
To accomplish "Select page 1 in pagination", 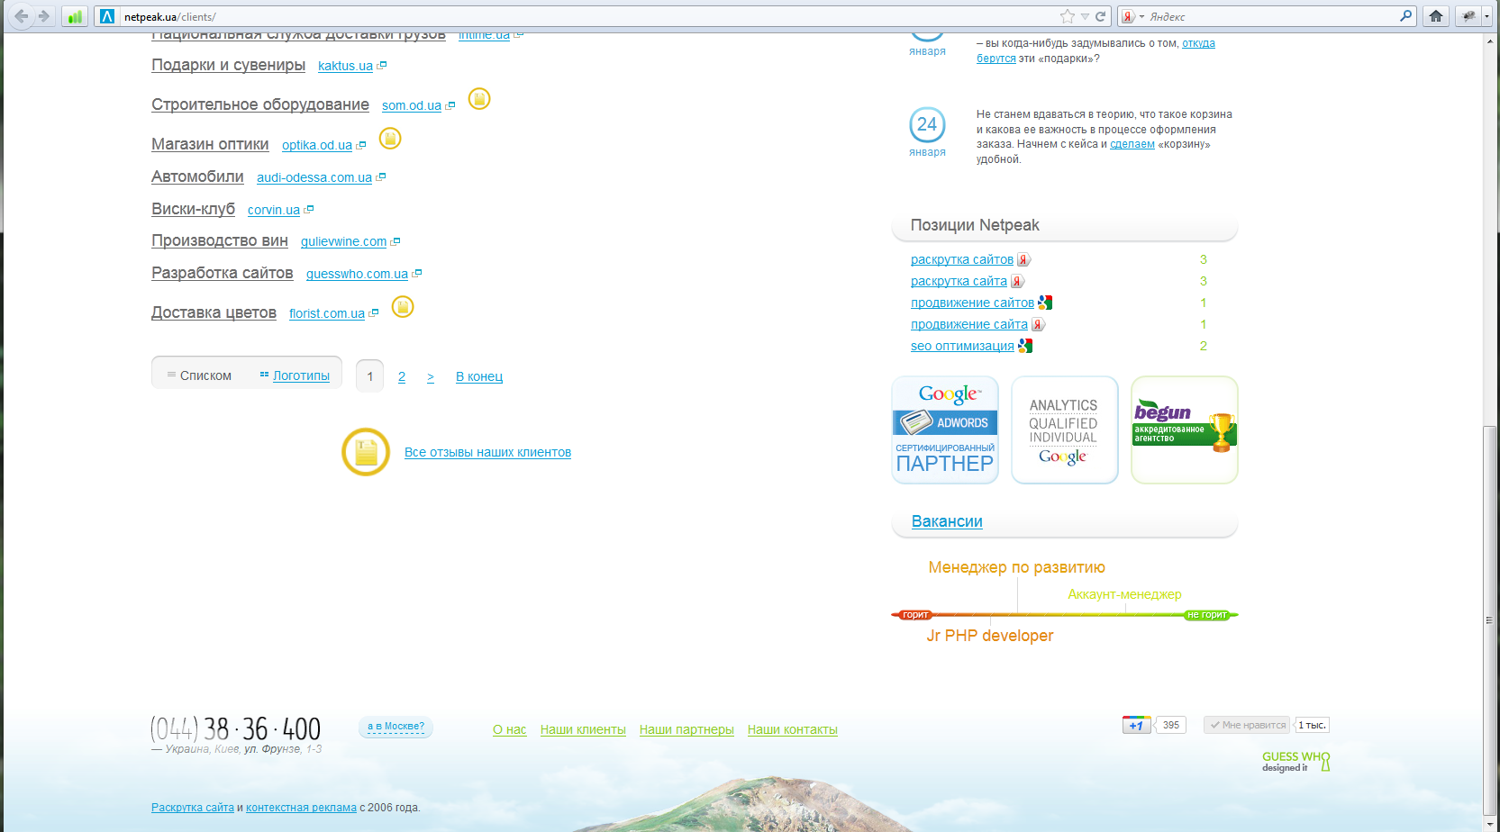I will pyautogui.click(x=369, y=376).
